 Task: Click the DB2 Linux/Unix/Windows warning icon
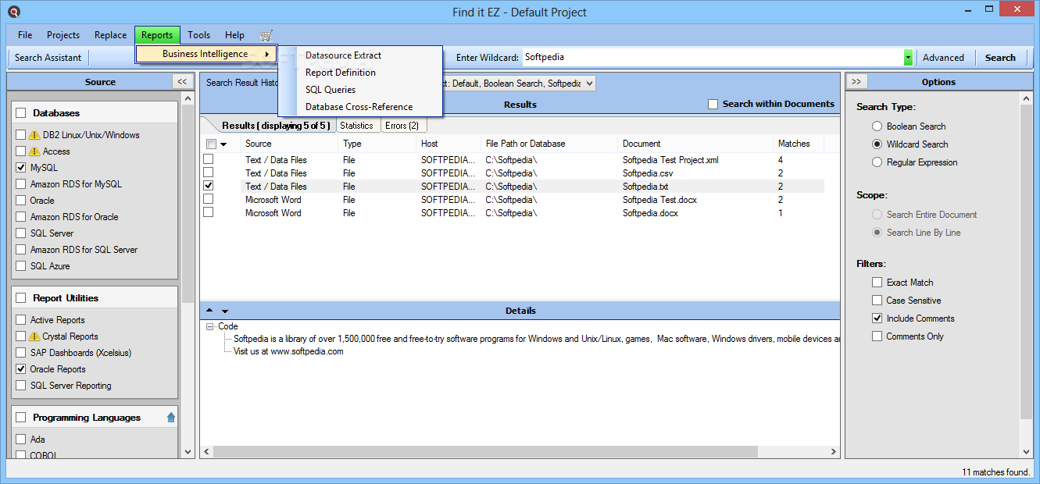tap(34, 135)
